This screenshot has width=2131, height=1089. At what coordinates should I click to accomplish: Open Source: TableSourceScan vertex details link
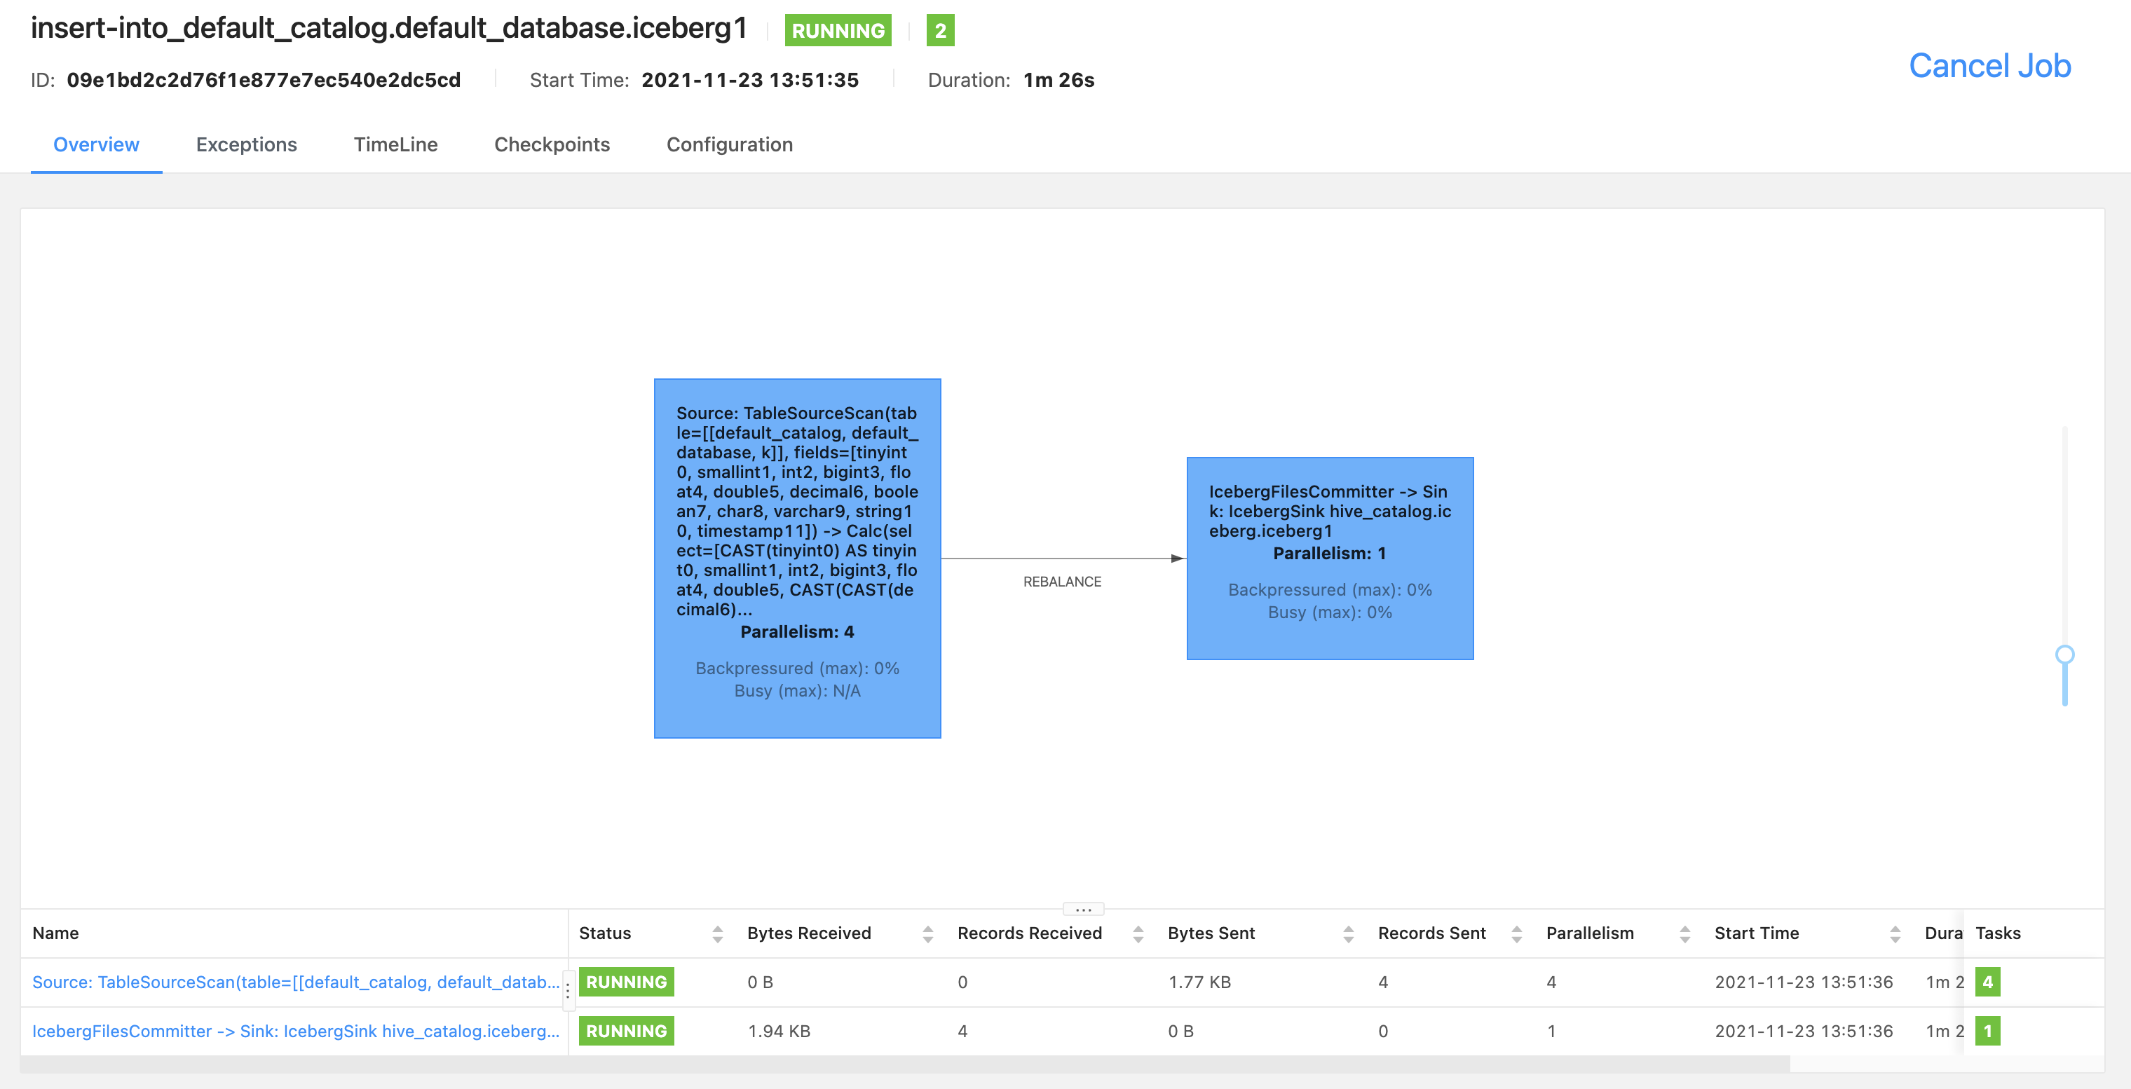295,982
